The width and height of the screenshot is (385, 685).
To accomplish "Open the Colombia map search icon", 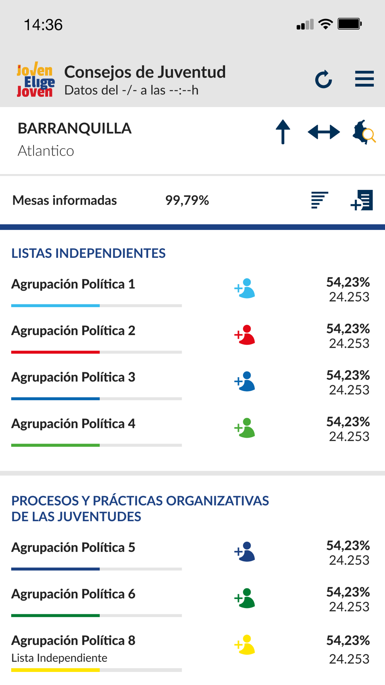I will tap(364, 132).
